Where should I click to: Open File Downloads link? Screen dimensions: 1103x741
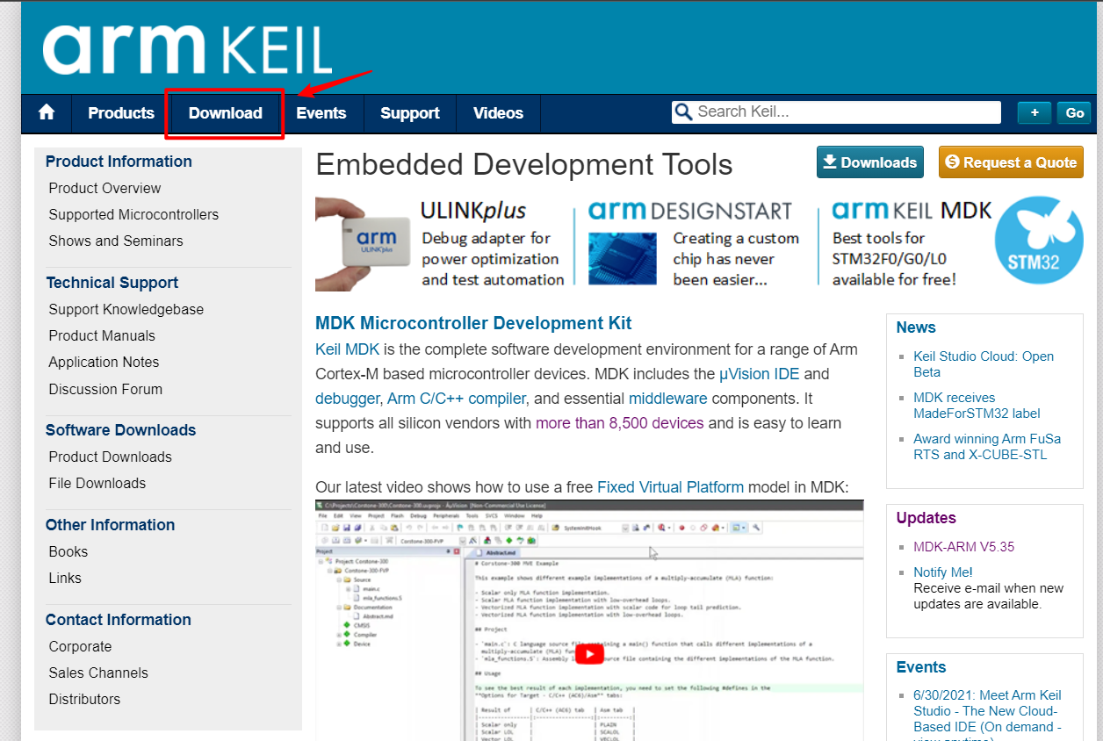pyautogui.click(x=97, y=483)
